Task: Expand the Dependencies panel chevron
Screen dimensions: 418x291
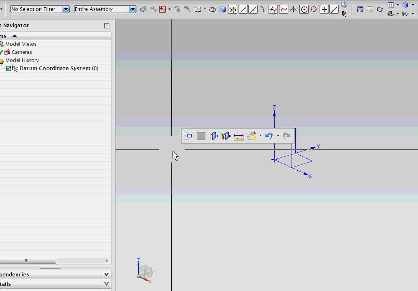Action: (x=107, y=274)
